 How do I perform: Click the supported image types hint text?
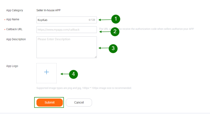(84, 88)
